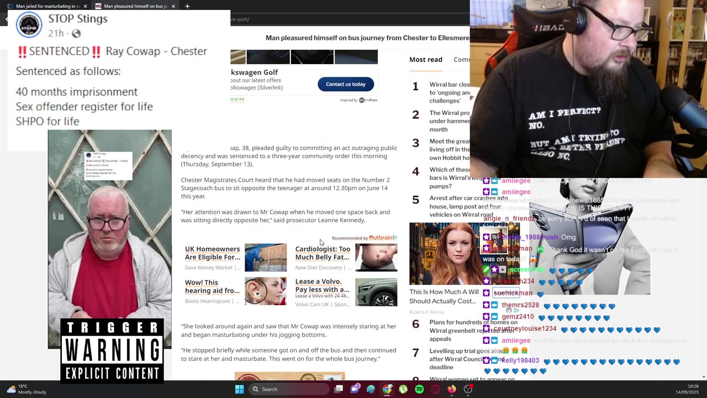The image size is (707, 398).
Task: Open the STOP Stings page name
Action: [78, 19]
